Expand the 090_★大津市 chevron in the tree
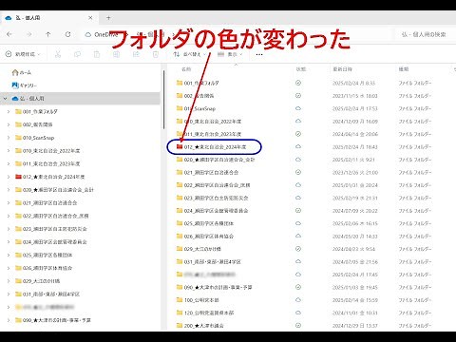 point(9,320)
